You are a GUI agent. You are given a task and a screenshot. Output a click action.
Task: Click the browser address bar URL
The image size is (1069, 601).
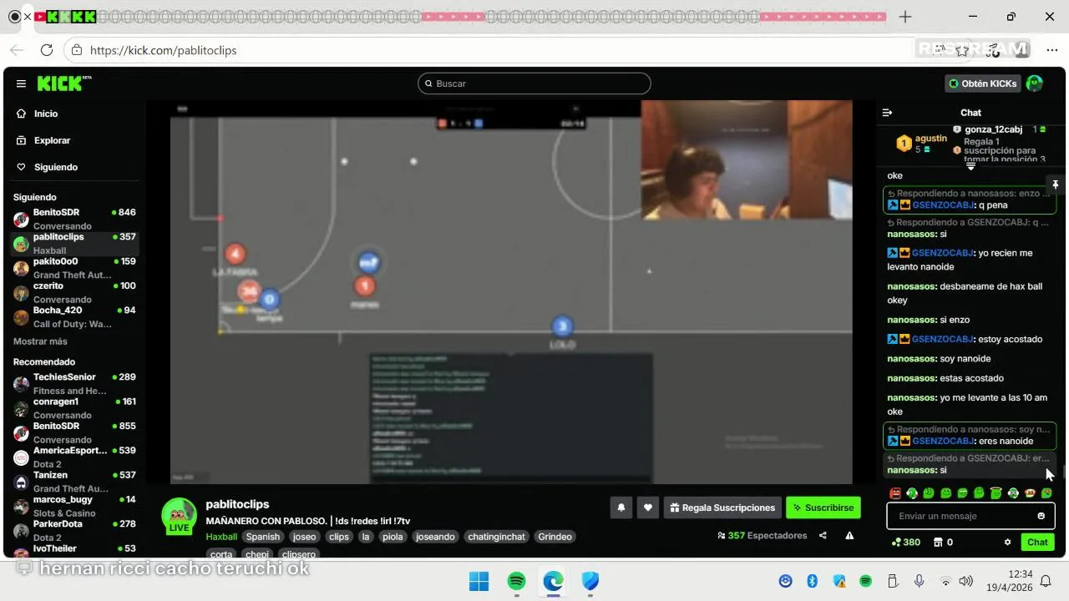pyautogui.click(x=164, y=50)
